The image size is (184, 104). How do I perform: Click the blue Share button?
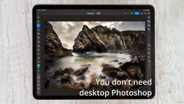pos(137,13)
